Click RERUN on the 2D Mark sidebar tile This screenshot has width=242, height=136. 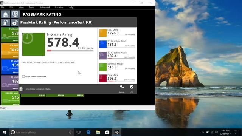pyautogui.click(x=16, y=72)
